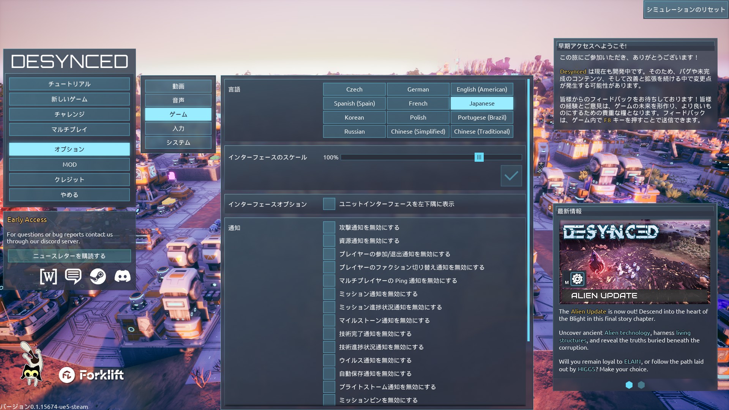Select the first news page dot
This screenshot has height=410, width=729.
pyautogui.click(x=629, y=385)
